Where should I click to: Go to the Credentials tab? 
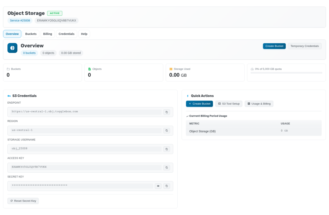[x=67, y=34]
